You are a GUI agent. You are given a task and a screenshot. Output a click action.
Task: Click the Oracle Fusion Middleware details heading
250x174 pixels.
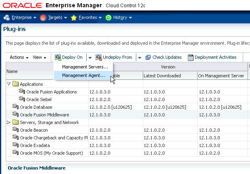pos(37,168)
